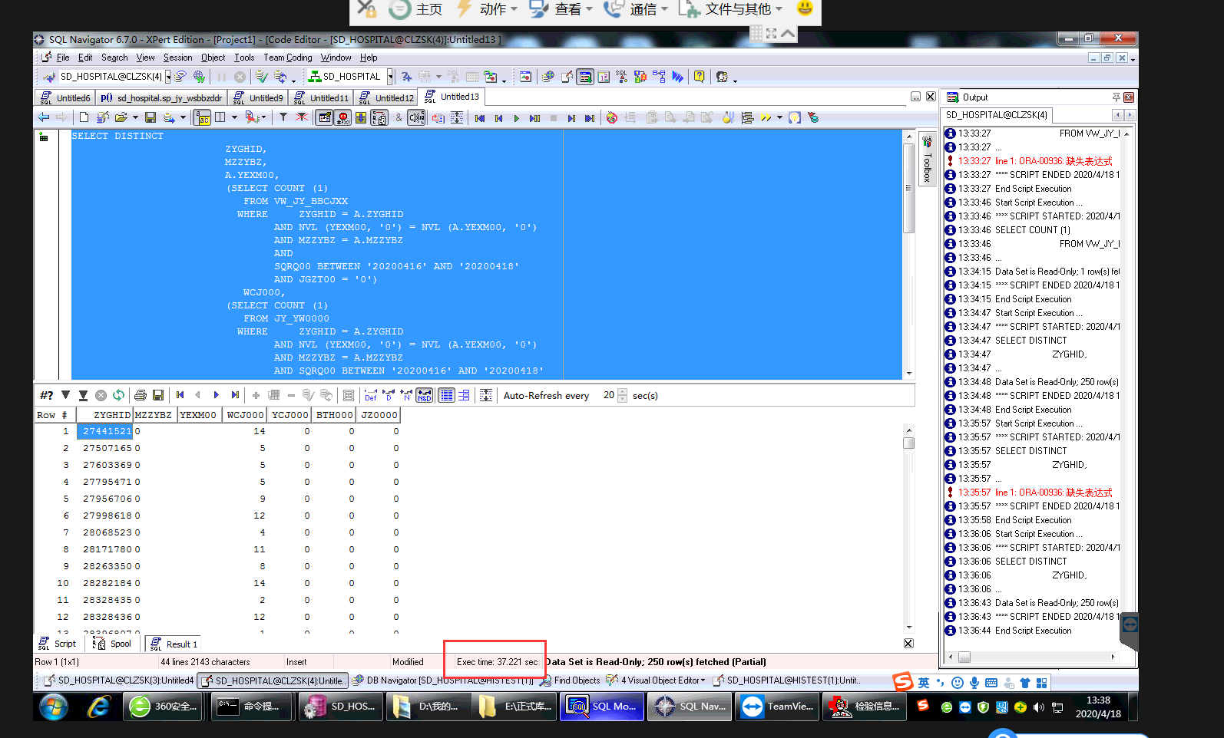Click the Save file icon in editor toolbar
Viewport: 1224px width, 738px height.
tap(151, 117)
